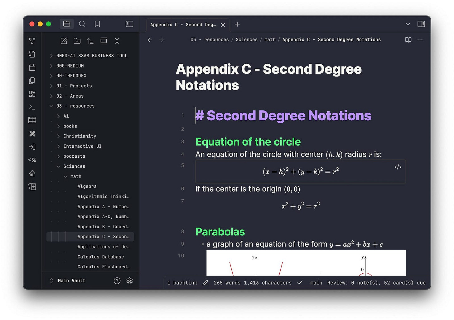Close the Appendix C tab
This screenshot has width=454, height=320.
223,25
